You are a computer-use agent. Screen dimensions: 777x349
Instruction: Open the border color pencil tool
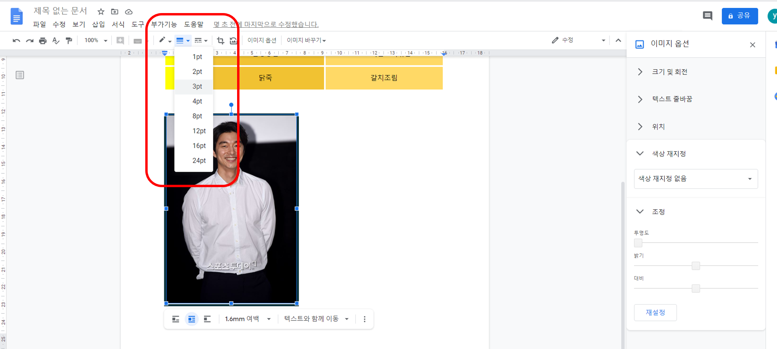point(165,40)
